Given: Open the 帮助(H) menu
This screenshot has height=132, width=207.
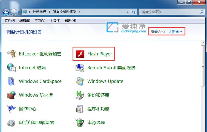Looking at the screenshot, I should (70, 21).
